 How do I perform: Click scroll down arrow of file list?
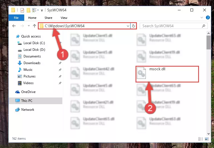[x=208, y=134]
